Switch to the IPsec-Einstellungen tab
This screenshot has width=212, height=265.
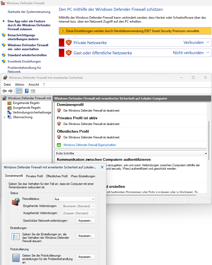coord(83,176)
